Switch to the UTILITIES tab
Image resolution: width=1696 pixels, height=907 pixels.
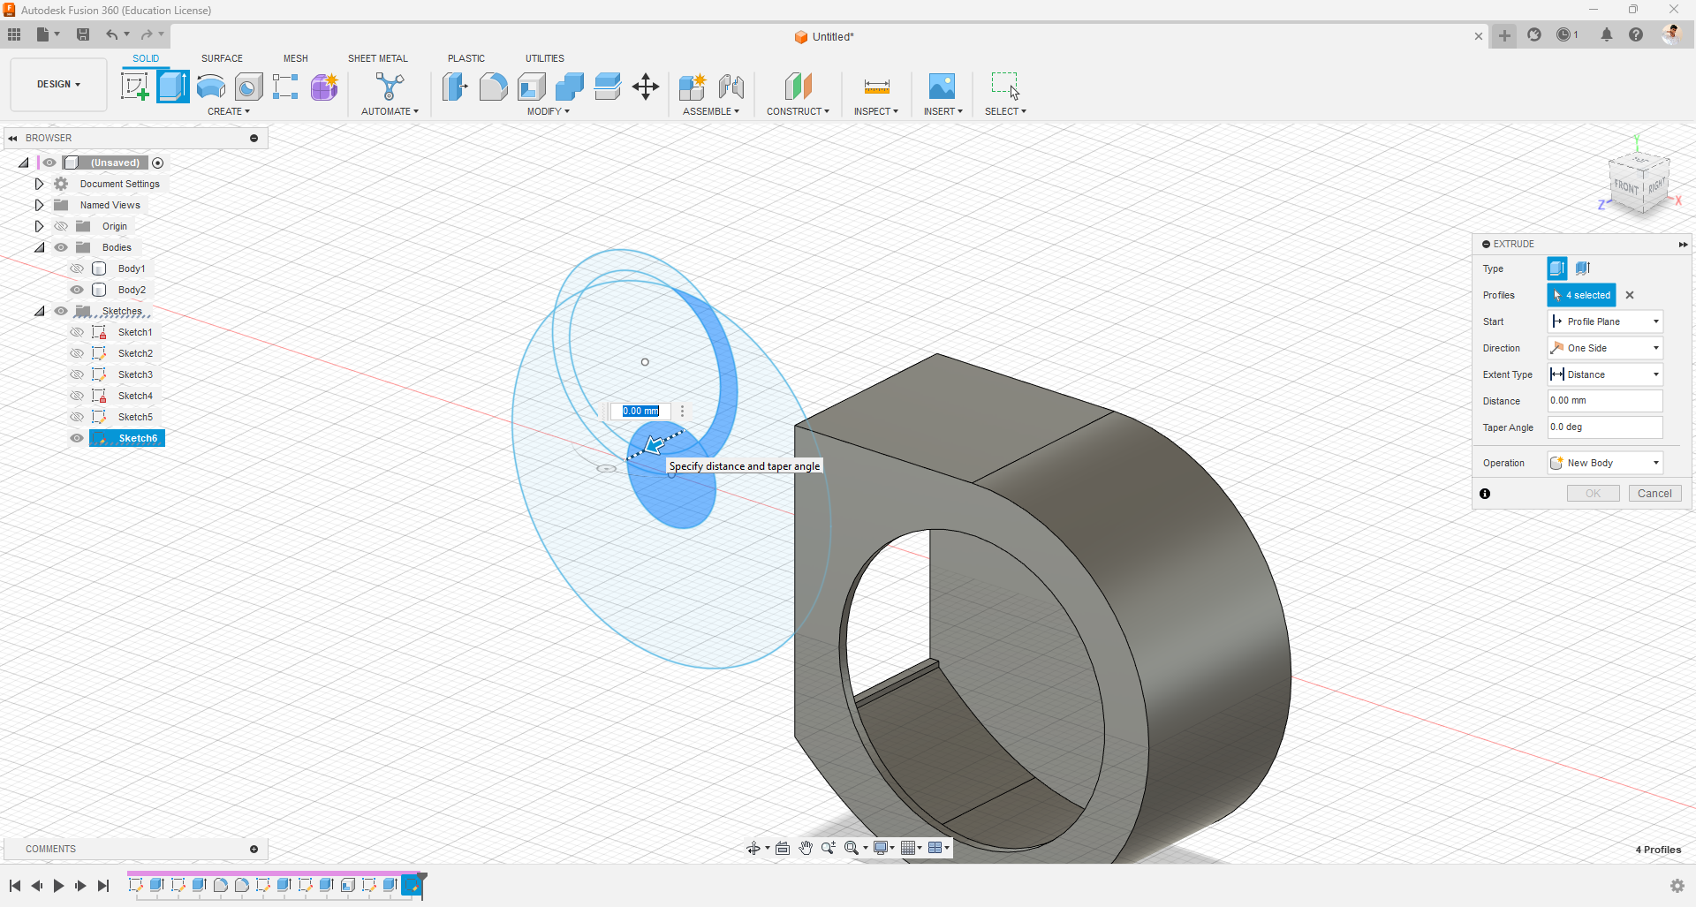[545, 58]
